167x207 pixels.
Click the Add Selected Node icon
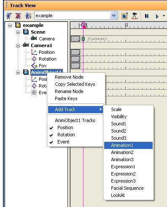tap(125, 16)
